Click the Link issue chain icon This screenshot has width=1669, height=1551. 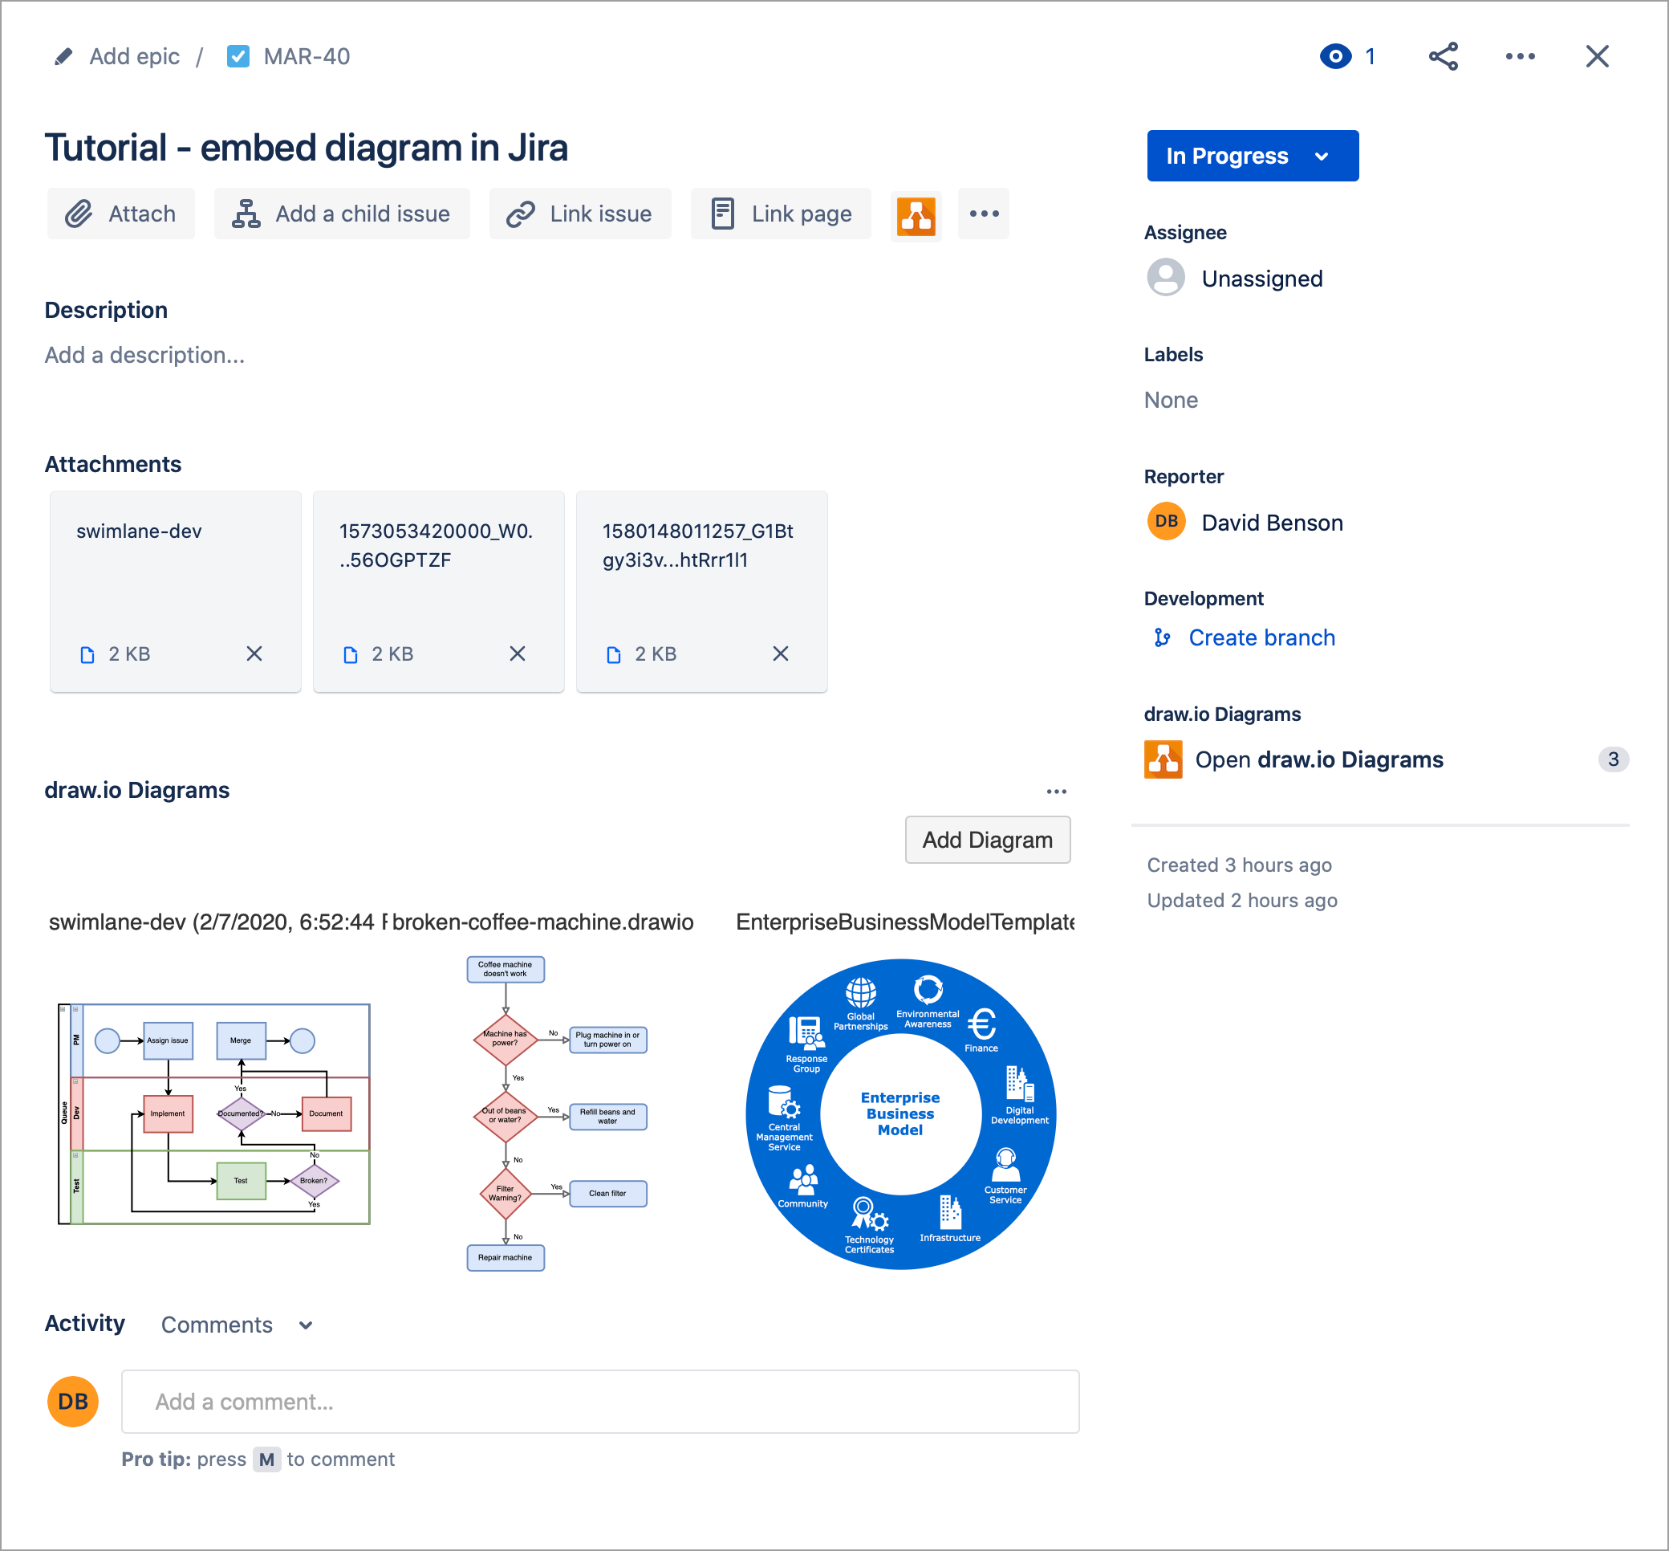(521, 214)
